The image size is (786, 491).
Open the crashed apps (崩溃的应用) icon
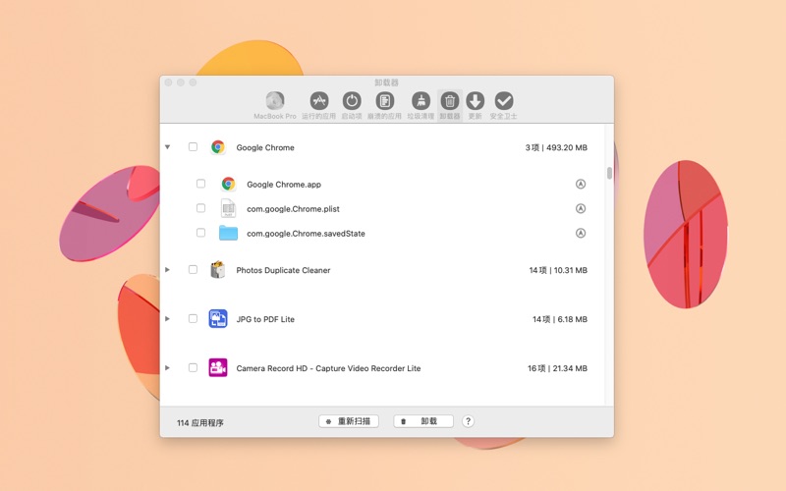pos(385,101)
